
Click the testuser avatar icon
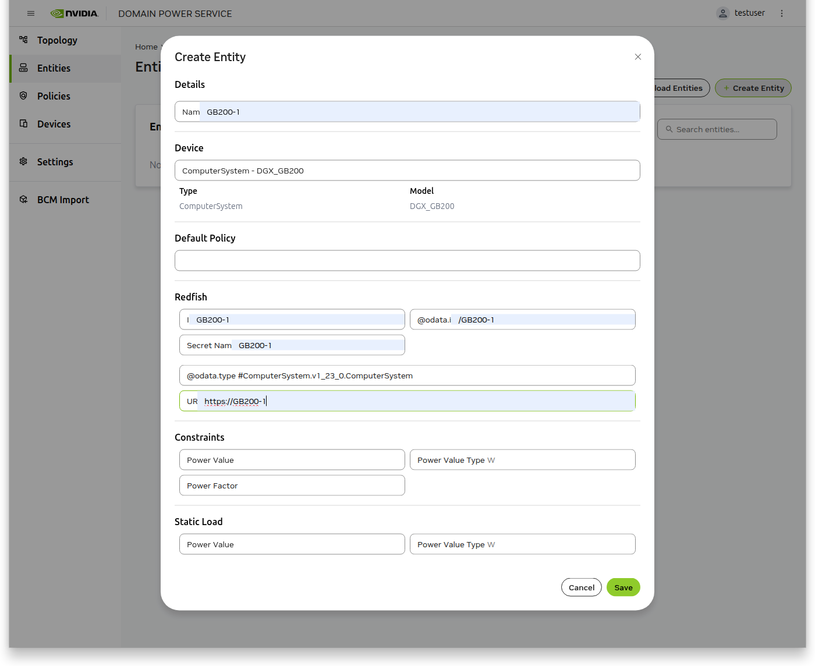coord(723,13)
